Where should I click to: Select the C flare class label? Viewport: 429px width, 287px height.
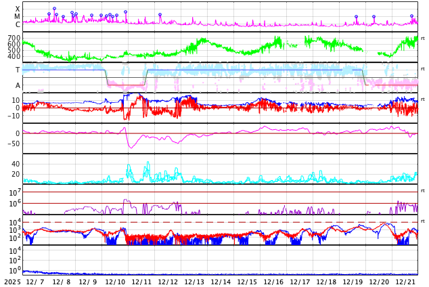18,25
